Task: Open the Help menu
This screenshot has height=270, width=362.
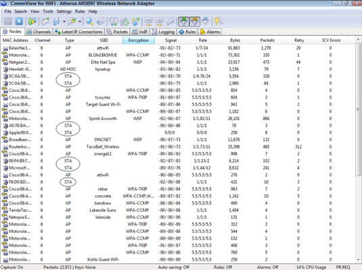Action: point(93,11)
